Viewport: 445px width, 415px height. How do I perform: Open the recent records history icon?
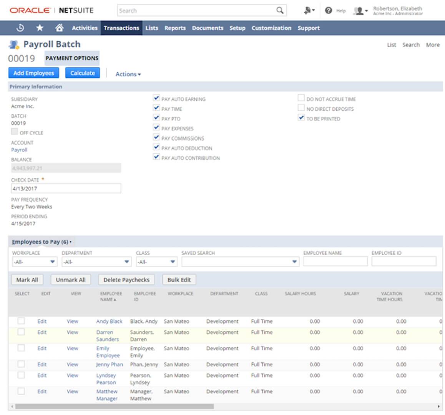click(x=20, y=28)
